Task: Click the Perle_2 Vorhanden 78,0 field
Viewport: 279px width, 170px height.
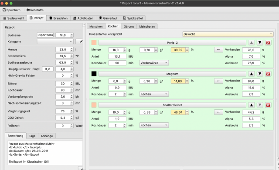Action: [251, 50]
